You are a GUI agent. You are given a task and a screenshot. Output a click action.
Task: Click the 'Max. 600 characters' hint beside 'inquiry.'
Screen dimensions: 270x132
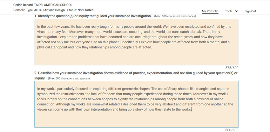69,79
